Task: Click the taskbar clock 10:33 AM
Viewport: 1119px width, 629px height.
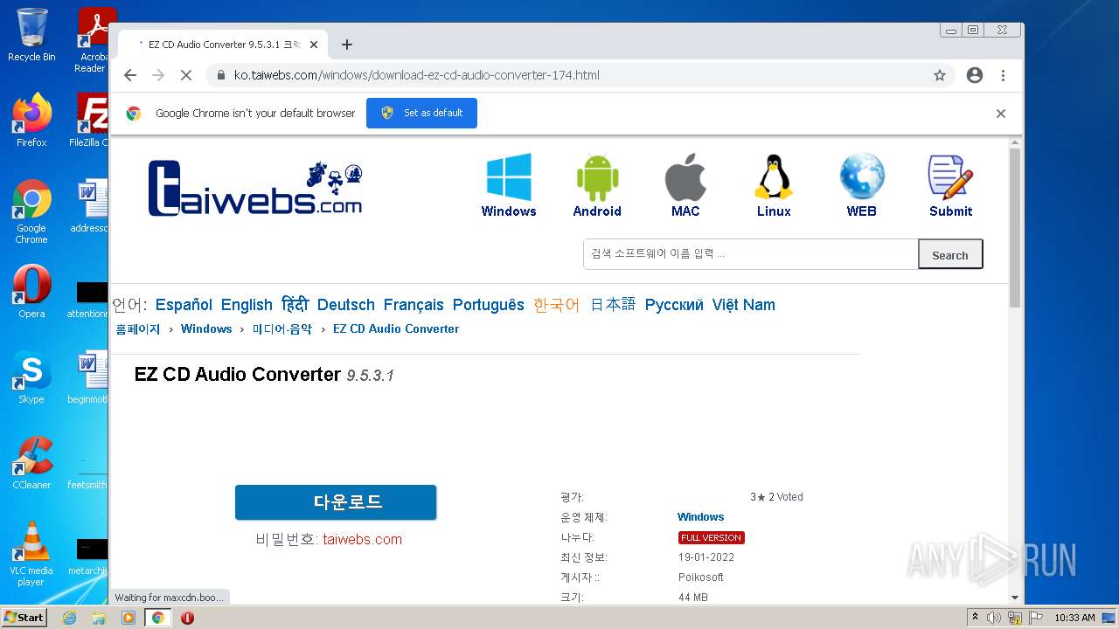Action: 1074,618
